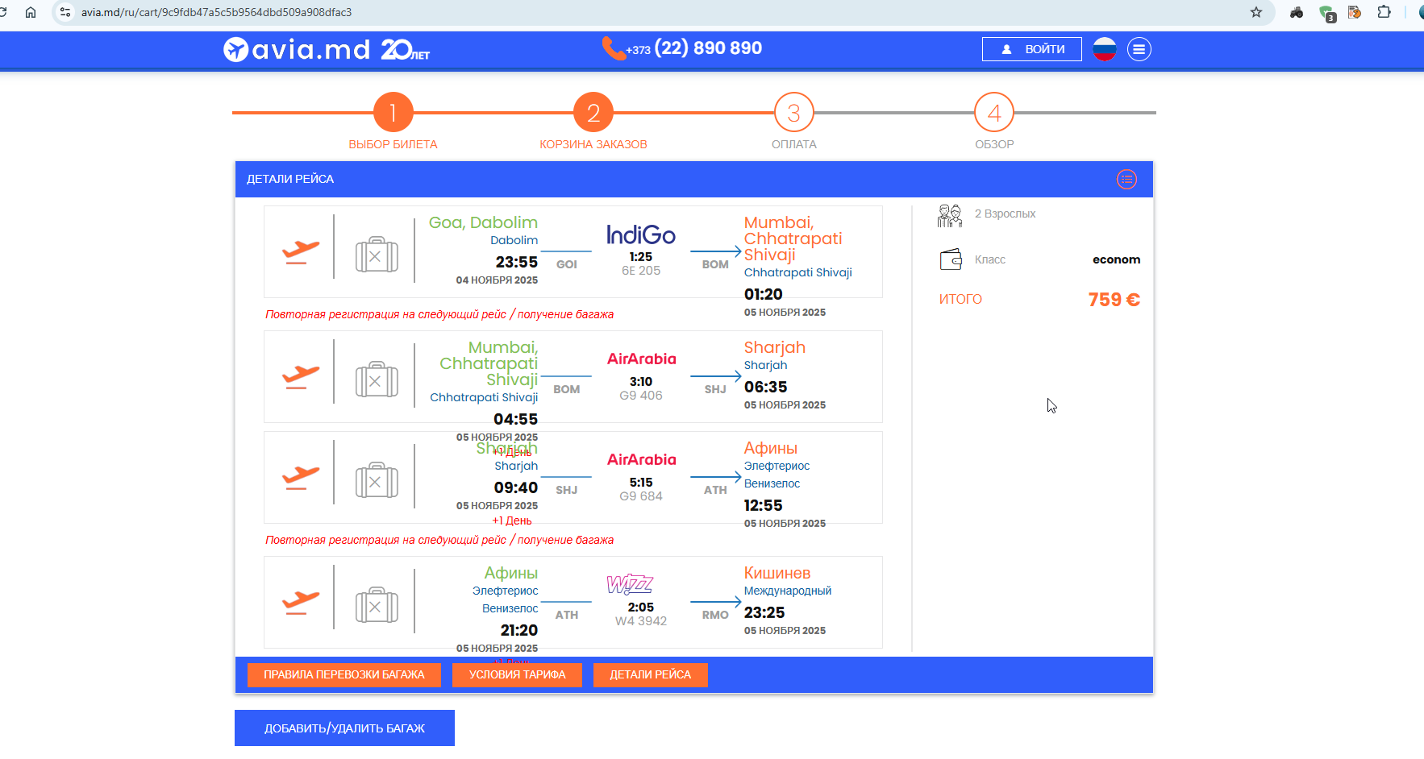Click the class value econom
This screenshot has width=1424, height=759.
(x=1116, y=259)
